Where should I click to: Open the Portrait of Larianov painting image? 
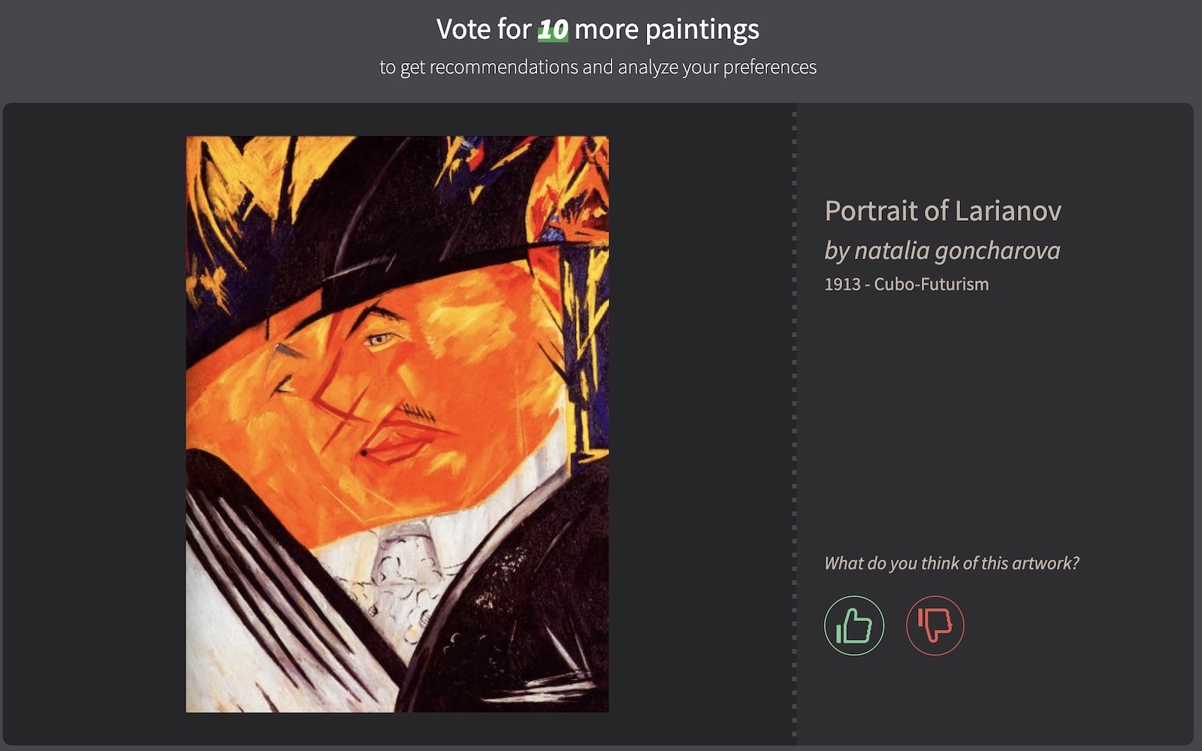pyautogui.click(x=397, y=424)
